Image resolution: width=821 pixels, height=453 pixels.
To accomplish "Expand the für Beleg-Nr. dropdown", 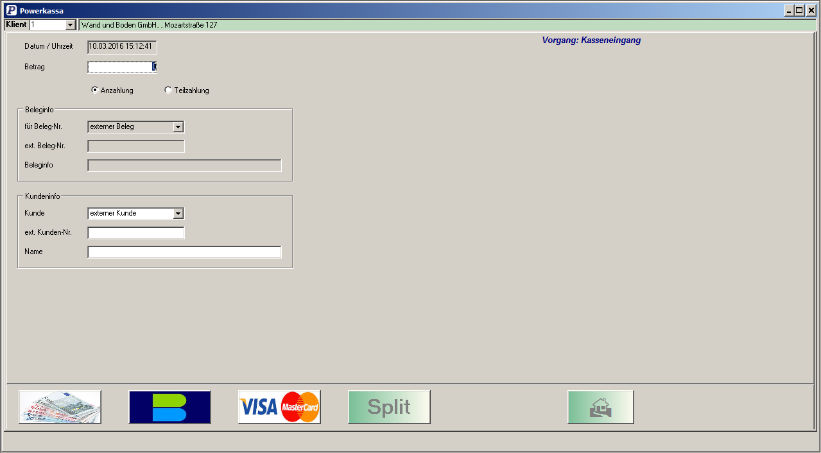I will (178, 127).
